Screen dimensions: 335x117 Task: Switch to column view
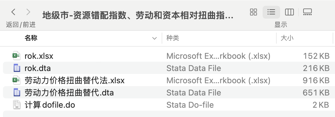pos(289,12)
